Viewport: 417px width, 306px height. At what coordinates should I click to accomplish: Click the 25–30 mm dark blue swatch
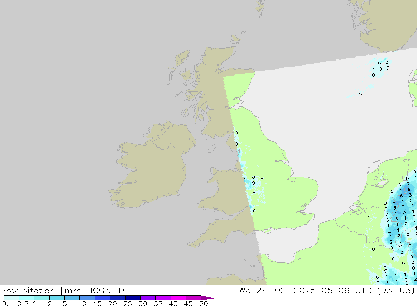coord(133,298)
